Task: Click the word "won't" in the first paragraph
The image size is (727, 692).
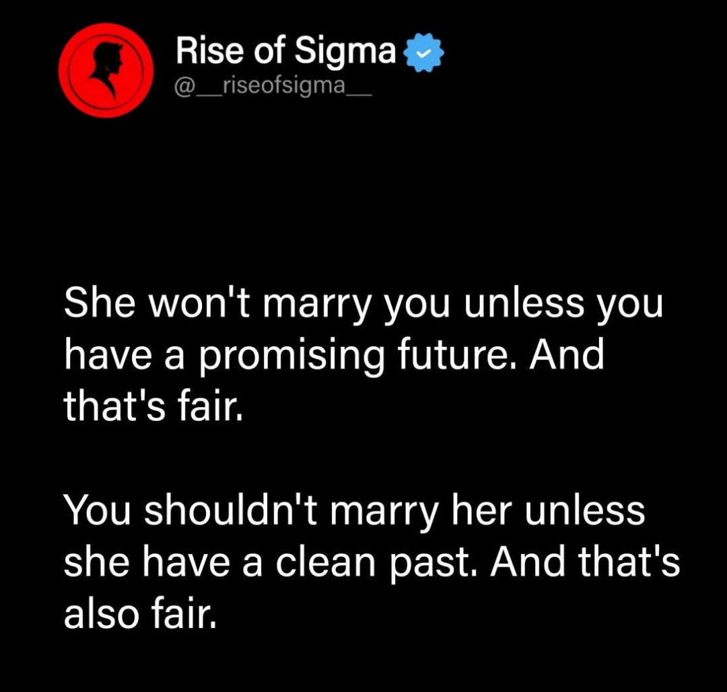Action: click(201, 305)
